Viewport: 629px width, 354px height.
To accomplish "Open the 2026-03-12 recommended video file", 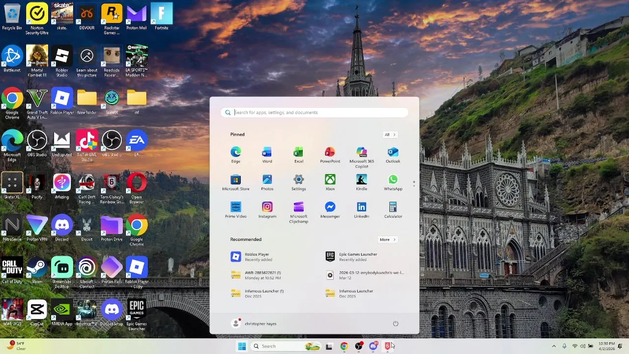I will tap(366, 275).
